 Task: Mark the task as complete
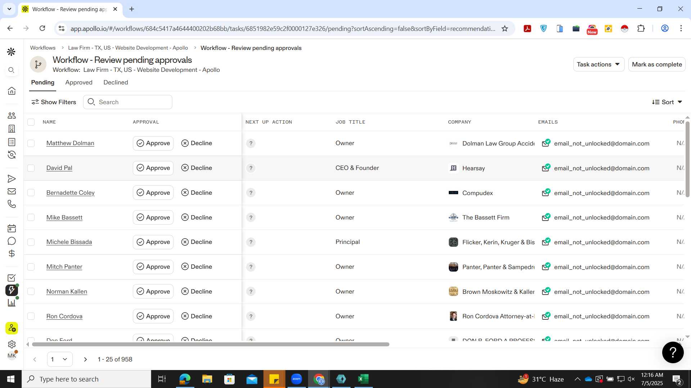click(657, 64)
